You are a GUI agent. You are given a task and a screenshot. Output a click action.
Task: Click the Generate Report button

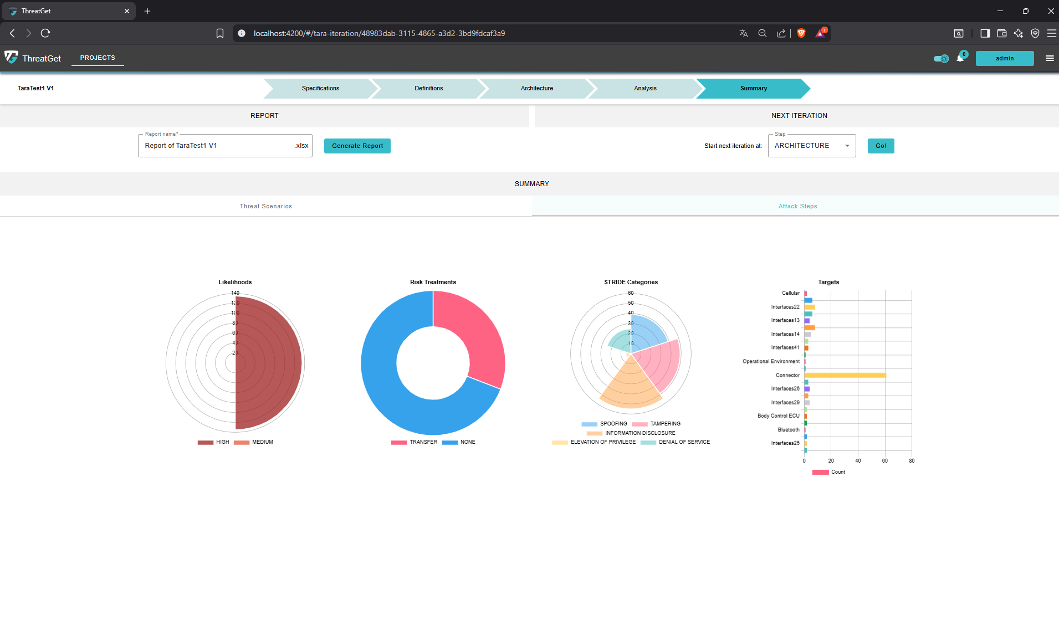(357, 146)
